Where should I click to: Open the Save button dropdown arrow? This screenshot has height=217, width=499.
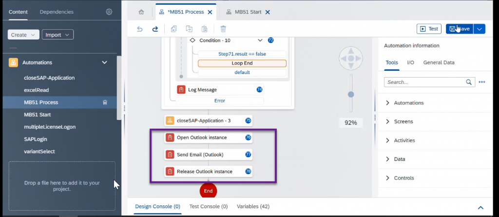480,29
